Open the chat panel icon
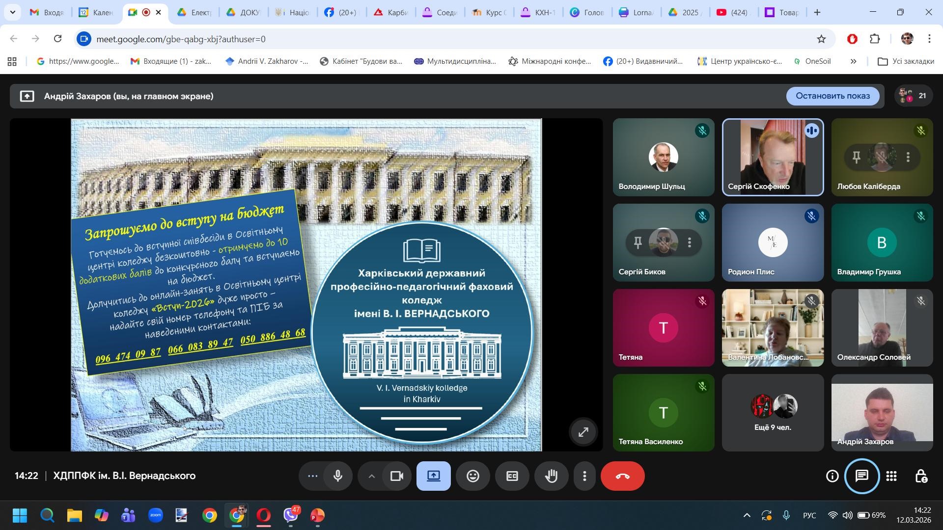 point(861,476)
